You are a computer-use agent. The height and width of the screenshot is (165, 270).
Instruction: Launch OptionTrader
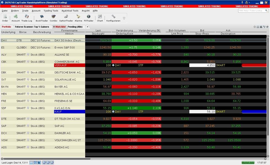[66, 18]
